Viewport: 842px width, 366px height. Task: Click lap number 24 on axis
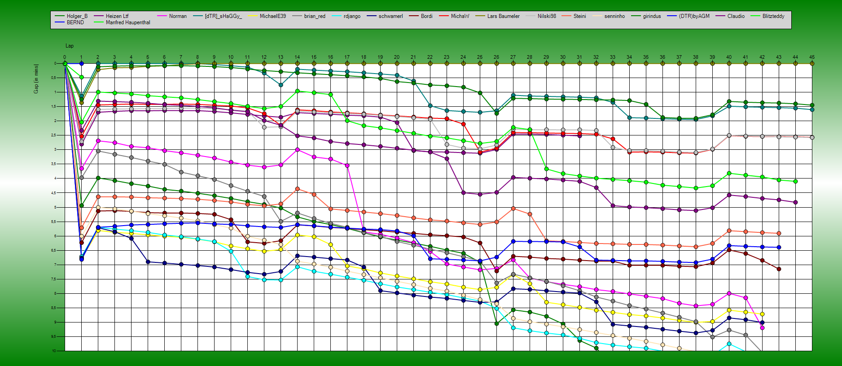click(x=463, y=57)
